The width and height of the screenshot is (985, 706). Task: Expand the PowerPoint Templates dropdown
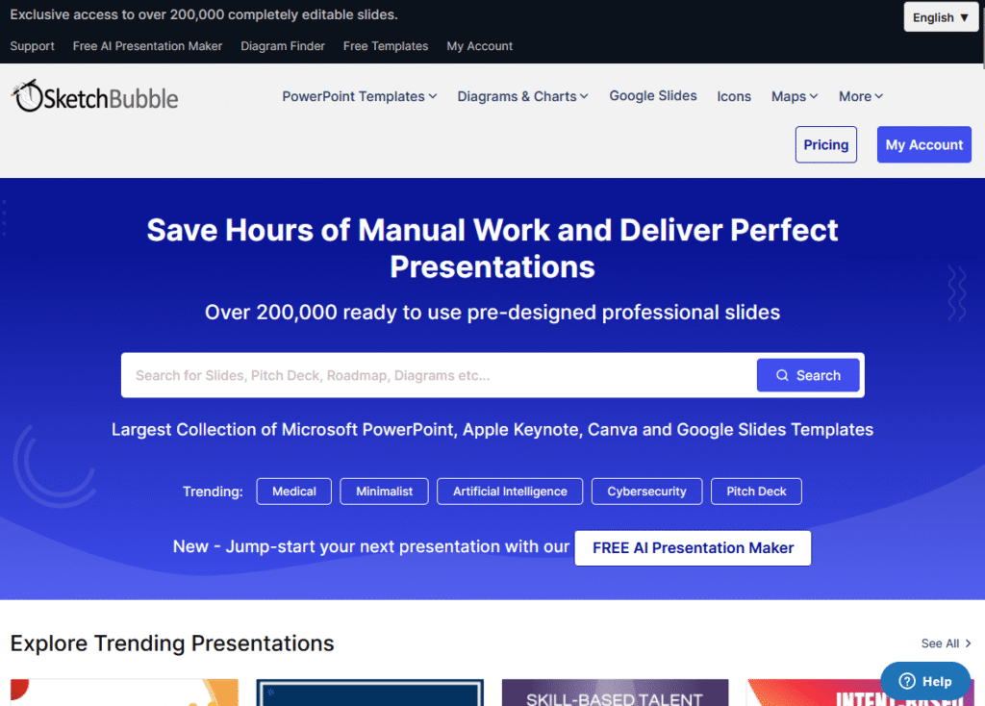pyautogui.click(x=359, y=96)
